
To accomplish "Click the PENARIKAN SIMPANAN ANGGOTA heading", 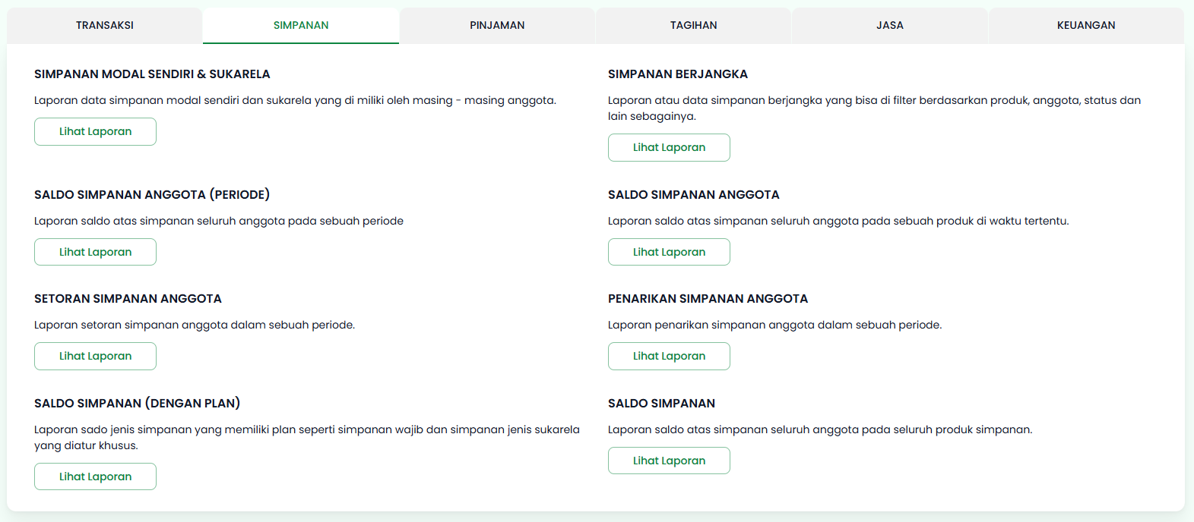I will pyautogui.click(x=708, y=298).
